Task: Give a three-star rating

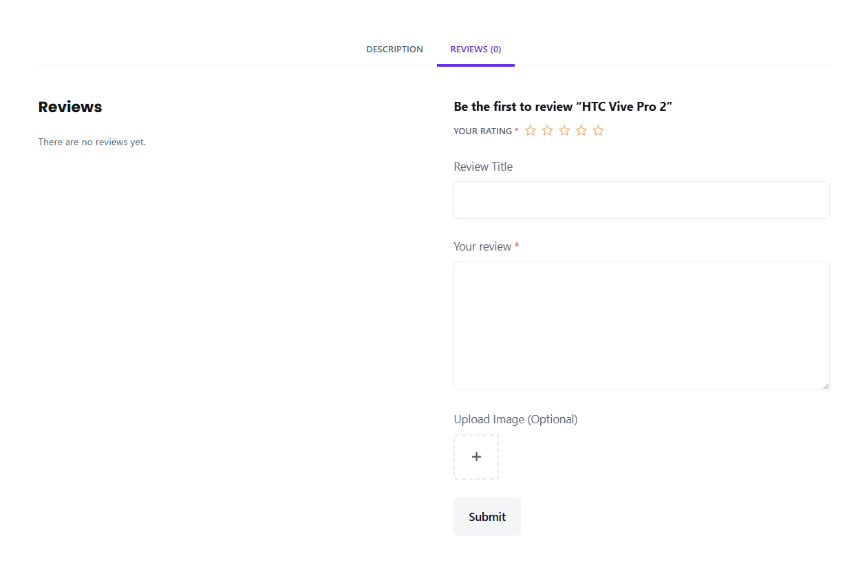Action: tap(564, 131)
